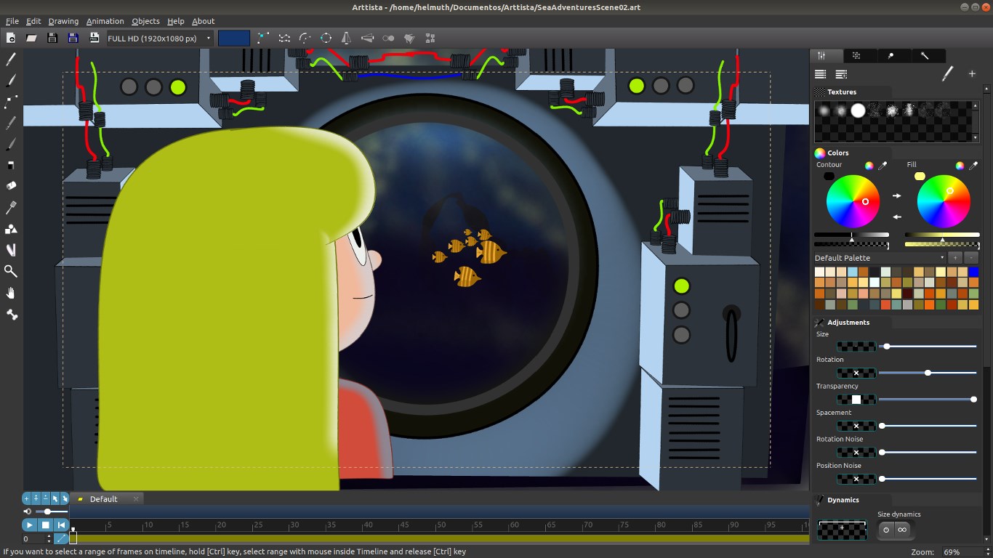
Task: Pick the Zoom magnifier tool
Action: pyautogui.click(x=10, y=271)
